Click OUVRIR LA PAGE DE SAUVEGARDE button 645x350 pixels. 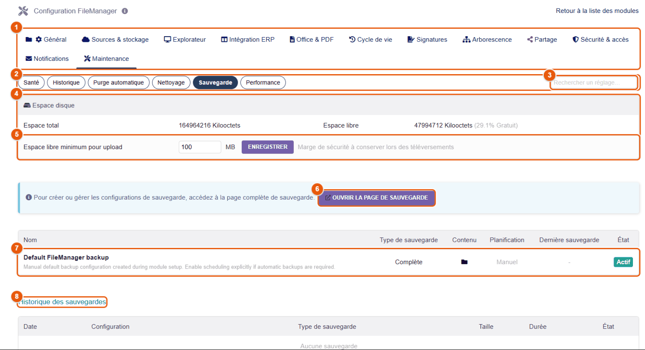[x=377, y=198]
